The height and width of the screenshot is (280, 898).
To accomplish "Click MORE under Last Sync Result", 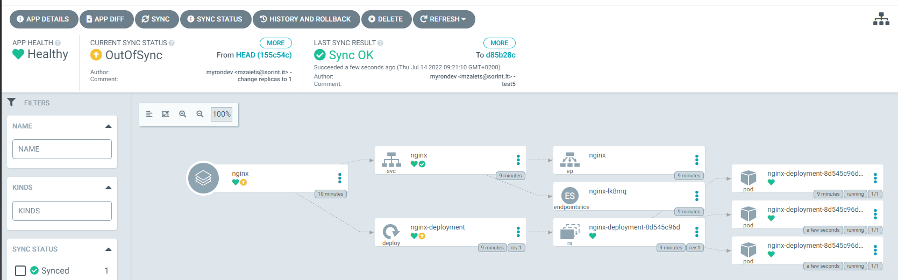I will (500, 43).
